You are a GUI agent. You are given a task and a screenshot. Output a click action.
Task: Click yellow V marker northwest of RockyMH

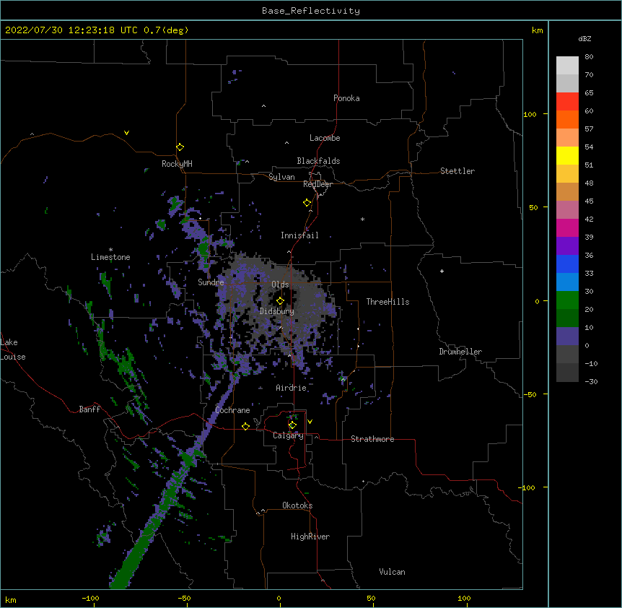point(126,133)
